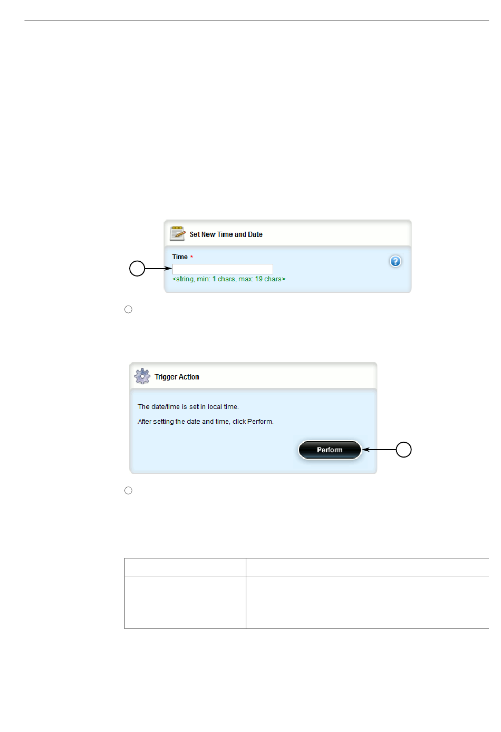Viewport: 501px width, 732px height.
Task: Open the blue question mark help icon
Action: coord(395,261)
